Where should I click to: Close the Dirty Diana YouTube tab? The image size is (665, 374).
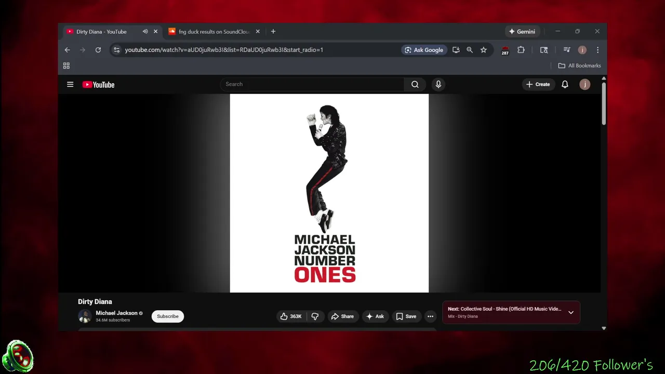pyautogui.click(x=155, y=32)
